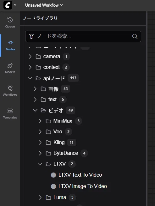The height and width of the screenshot is (206, 155).
Task: Click the 11 count badge on Kling
Action: point(72,142)
